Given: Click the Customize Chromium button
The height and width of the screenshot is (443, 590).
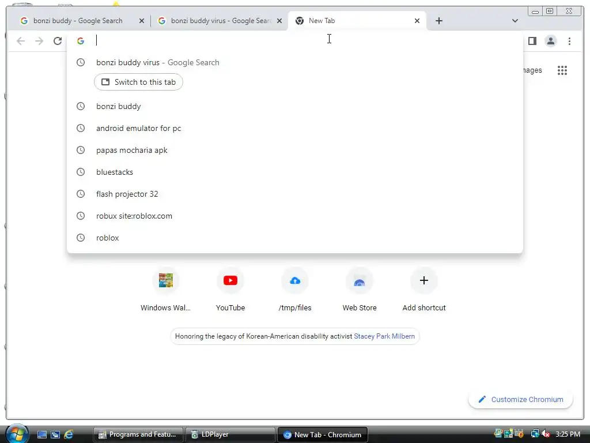Looking at the screenshot, I should 520,399.
